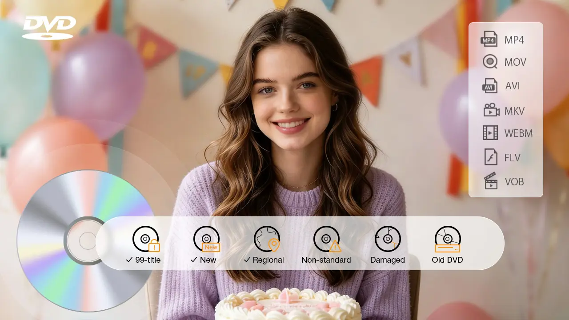This screenshot has height=320, width=569.
Task: Select the New disc icon
Action: pos(207,239)
